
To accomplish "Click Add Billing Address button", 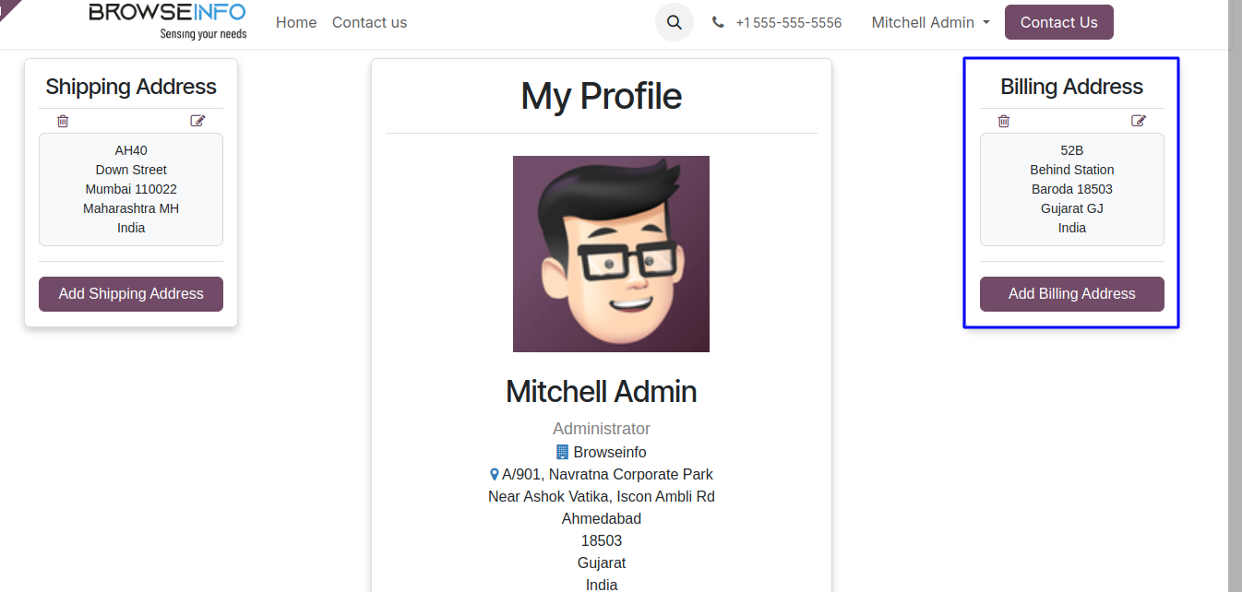I will (1072, 294).
